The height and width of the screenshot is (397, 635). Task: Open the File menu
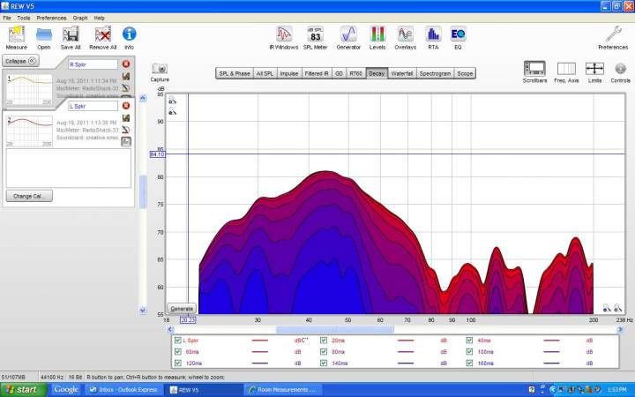tap(7, 18)
